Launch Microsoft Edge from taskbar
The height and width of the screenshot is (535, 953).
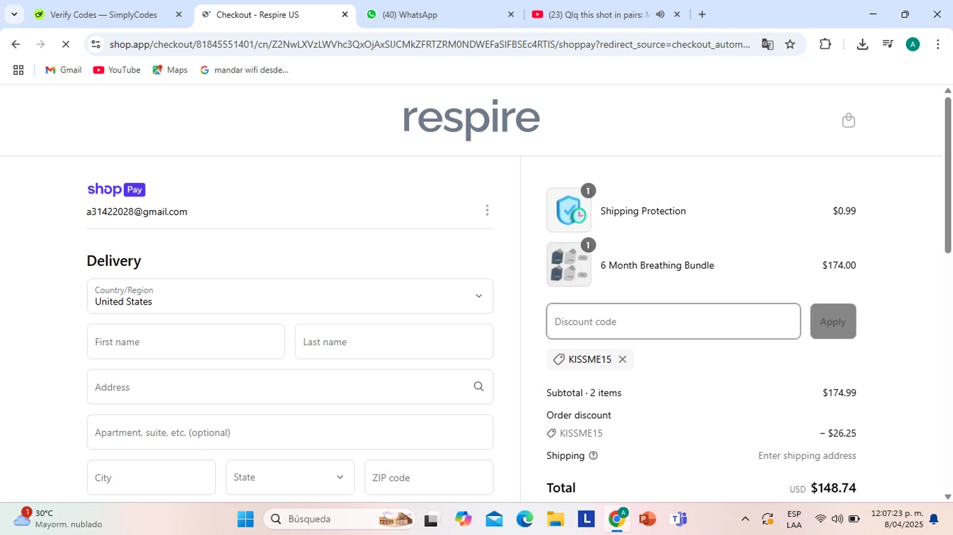tap(525, 519)
